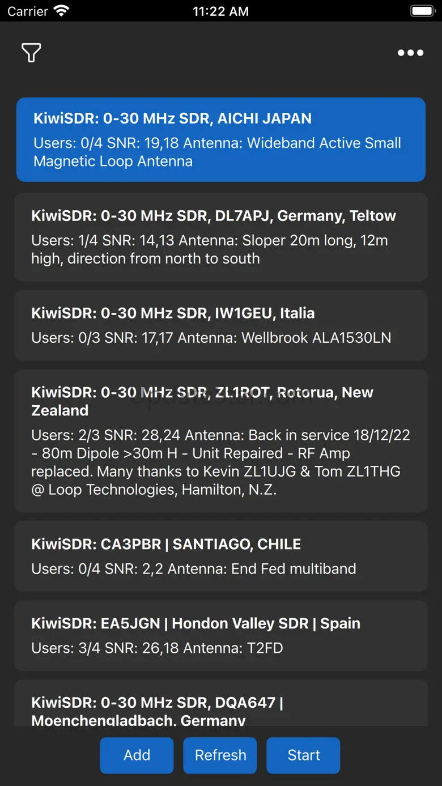The image size is (442, 786).
Task: Tap the Wideband Active Loop antenna description
Action: click(x=217, y=152)
